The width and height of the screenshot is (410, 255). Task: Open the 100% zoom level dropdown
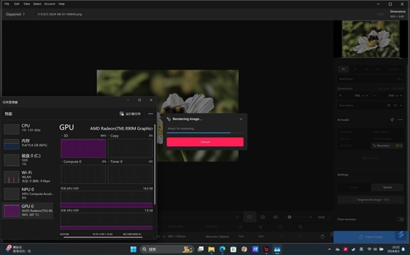(324, 217)
